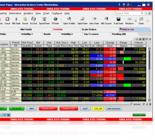Open Charts tool
This screenshot has height=140, width=155.
[x=141, y=21]
